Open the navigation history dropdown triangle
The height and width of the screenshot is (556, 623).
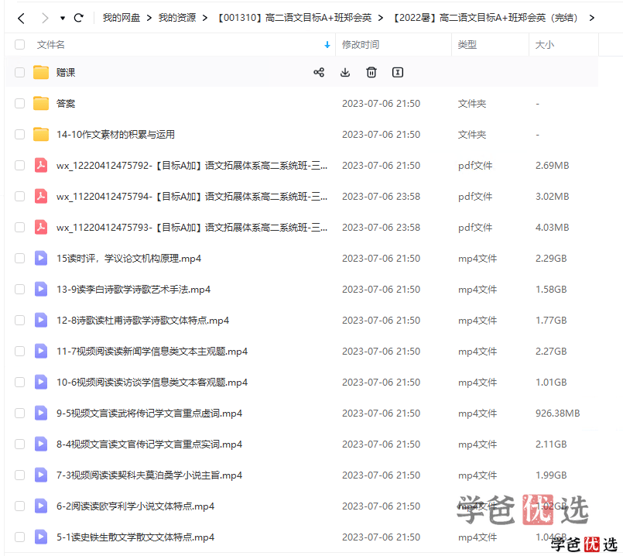tap(63, 19)
